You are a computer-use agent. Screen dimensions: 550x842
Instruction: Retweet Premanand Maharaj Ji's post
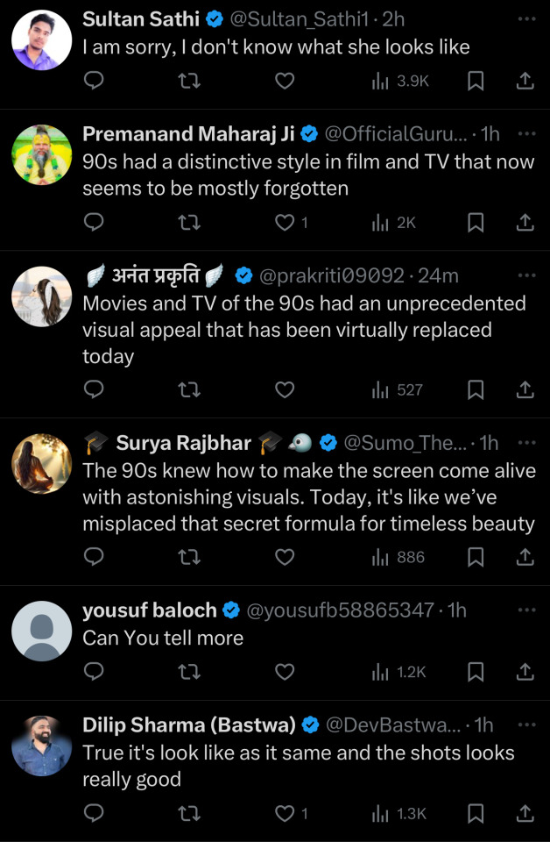(x=189, y=223)
